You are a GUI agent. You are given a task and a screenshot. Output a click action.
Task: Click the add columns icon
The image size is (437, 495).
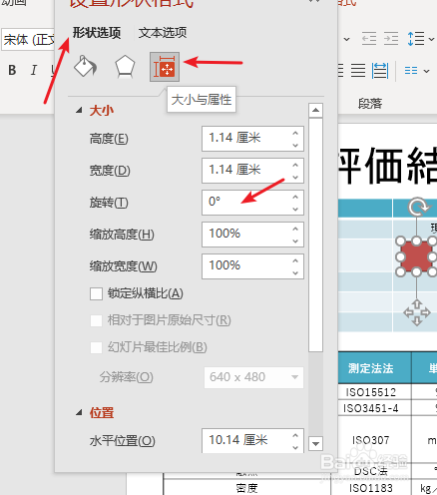411,71
